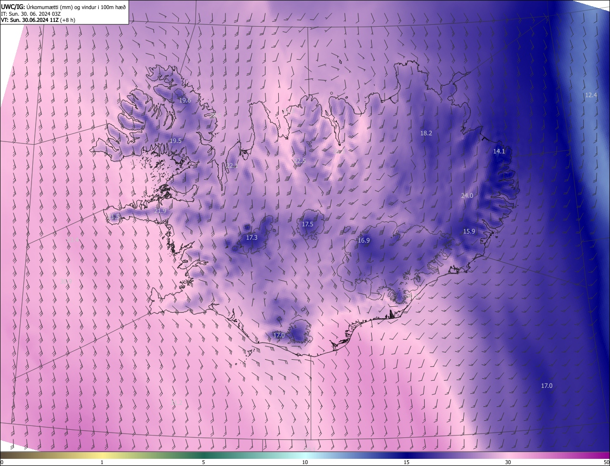Click the 18.2 value label
The image size is (610, 466).
pyautogui.click(x=426, y=133)
